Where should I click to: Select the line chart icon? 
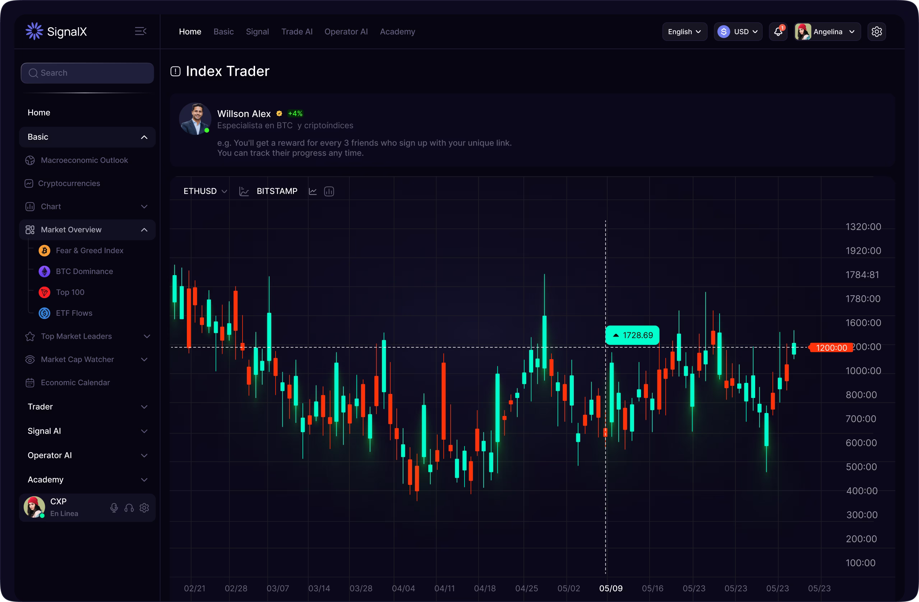[x=313, y=191]
